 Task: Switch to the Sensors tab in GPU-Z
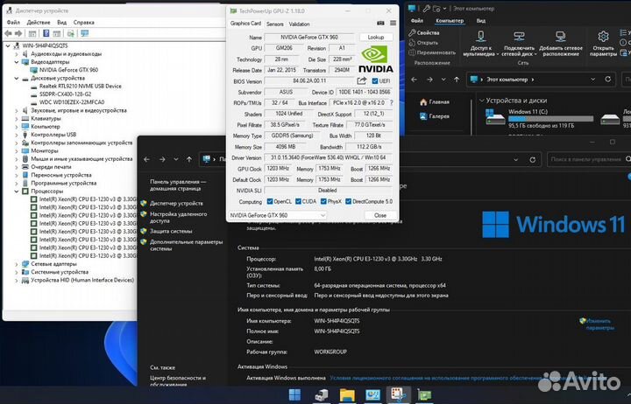click(x=274, y=24)
